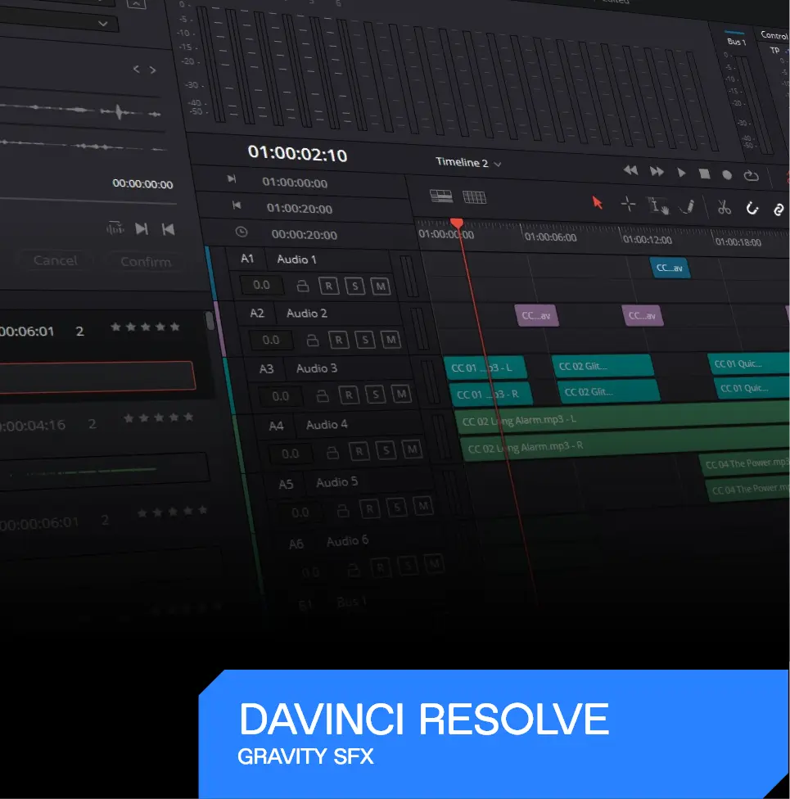
Task: Click the rewind transport button
Action: pos(630,171)
